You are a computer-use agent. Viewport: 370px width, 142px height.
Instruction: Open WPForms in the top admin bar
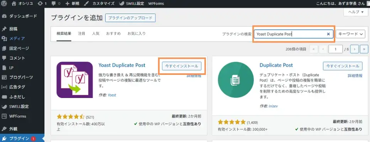pyautogui.click(x=156, y=3)
